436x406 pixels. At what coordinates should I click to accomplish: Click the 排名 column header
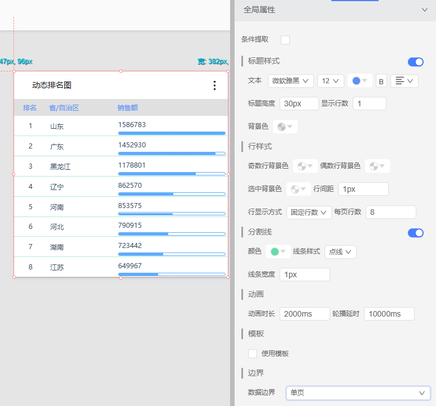click(x=30, y=108)
